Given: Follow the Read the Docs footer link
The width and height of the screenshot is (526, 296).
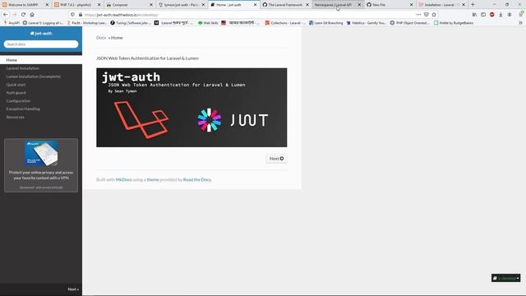Looking at the screenshot, I should click(x=197, y=179).
